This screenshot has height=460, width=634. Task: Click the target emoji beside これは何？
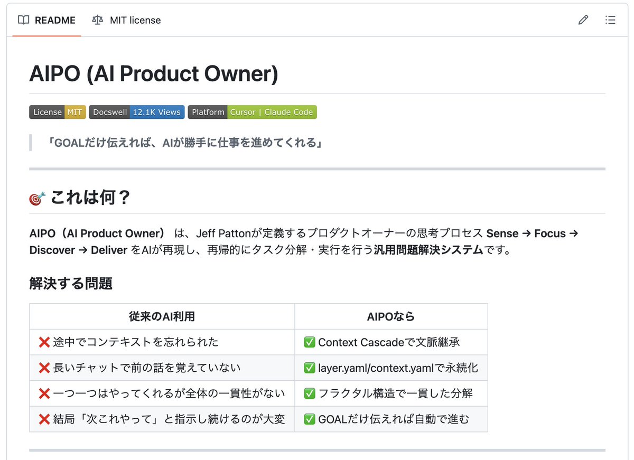37,199
